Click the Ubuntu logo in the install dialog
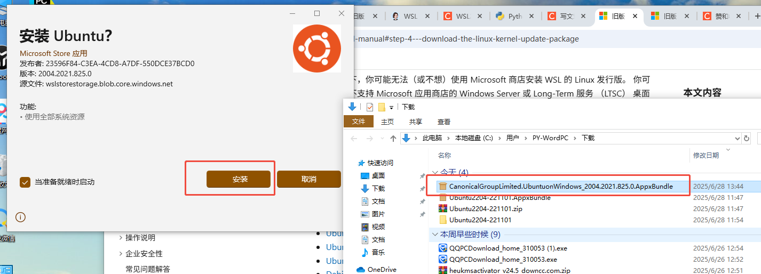Viewport: 761px width, 274px height. point(317,48)
